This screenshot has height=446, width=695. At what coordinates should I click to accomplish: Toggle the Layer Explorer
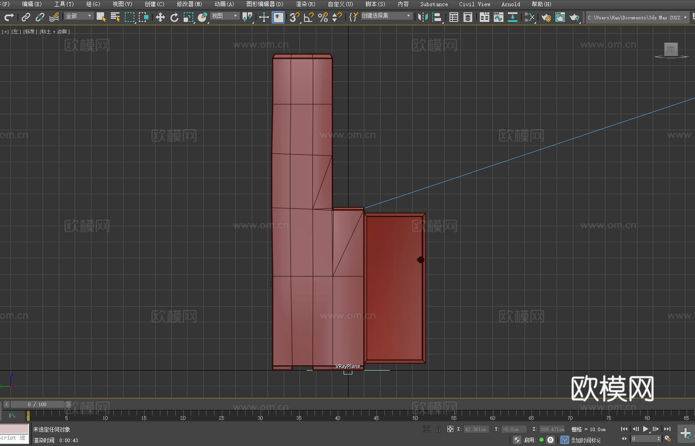point(468,17)
